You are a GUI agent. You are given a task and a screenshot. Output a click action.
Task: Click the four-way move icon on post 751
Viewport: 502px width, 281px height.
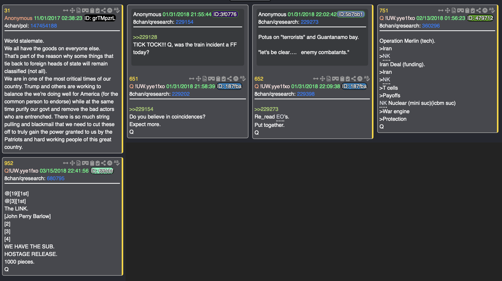[x=448, y=10]
